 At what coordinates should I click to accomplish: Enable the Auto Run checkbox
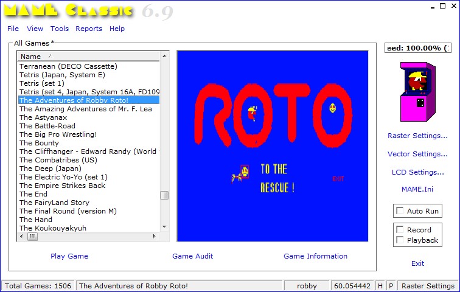[400, 211]
